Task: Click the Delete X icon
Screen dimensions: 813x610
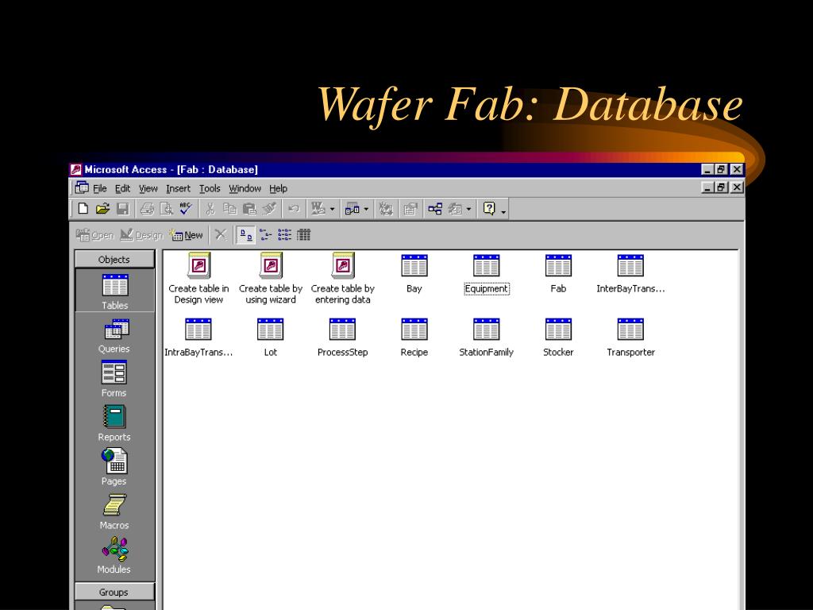Action: point(221,235)
